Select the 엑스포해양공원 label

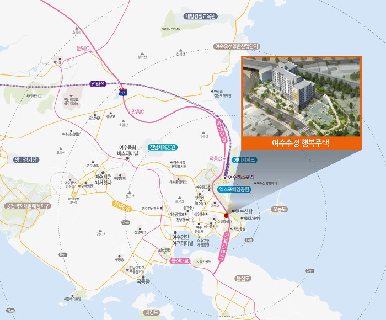234,189
